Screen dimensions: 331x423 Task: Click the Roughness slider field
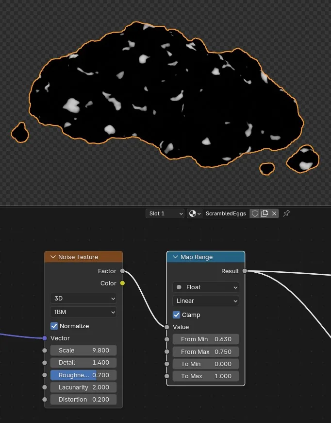tap(83, 375)
